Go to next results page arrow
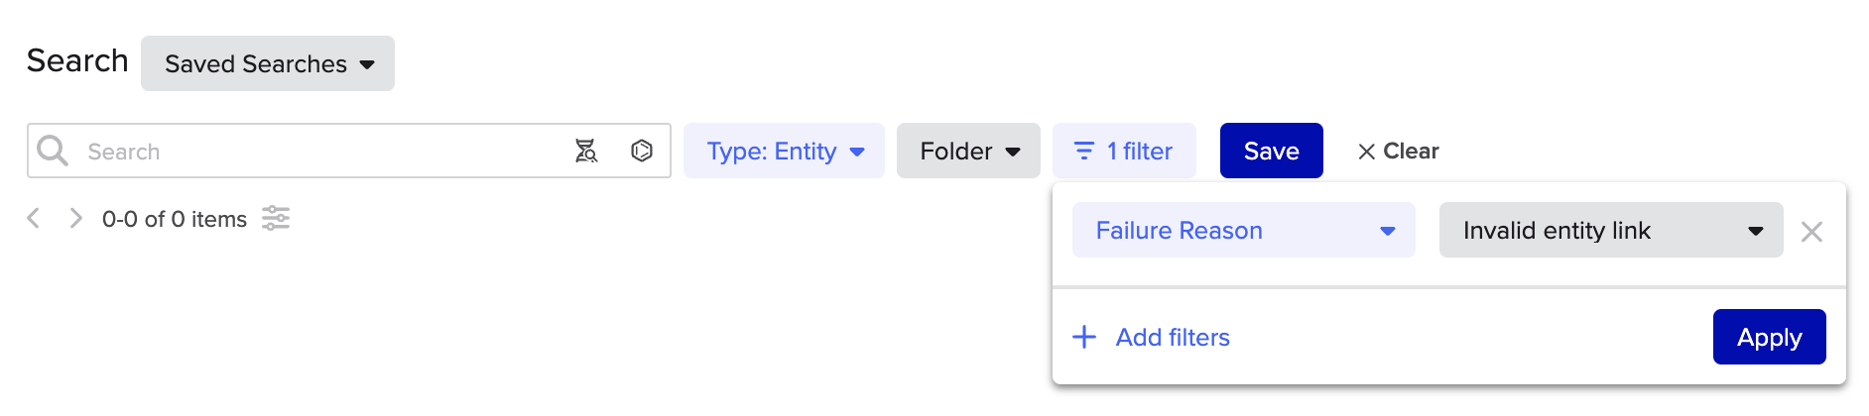The image size is (1869, 416). tap(75, 218)
